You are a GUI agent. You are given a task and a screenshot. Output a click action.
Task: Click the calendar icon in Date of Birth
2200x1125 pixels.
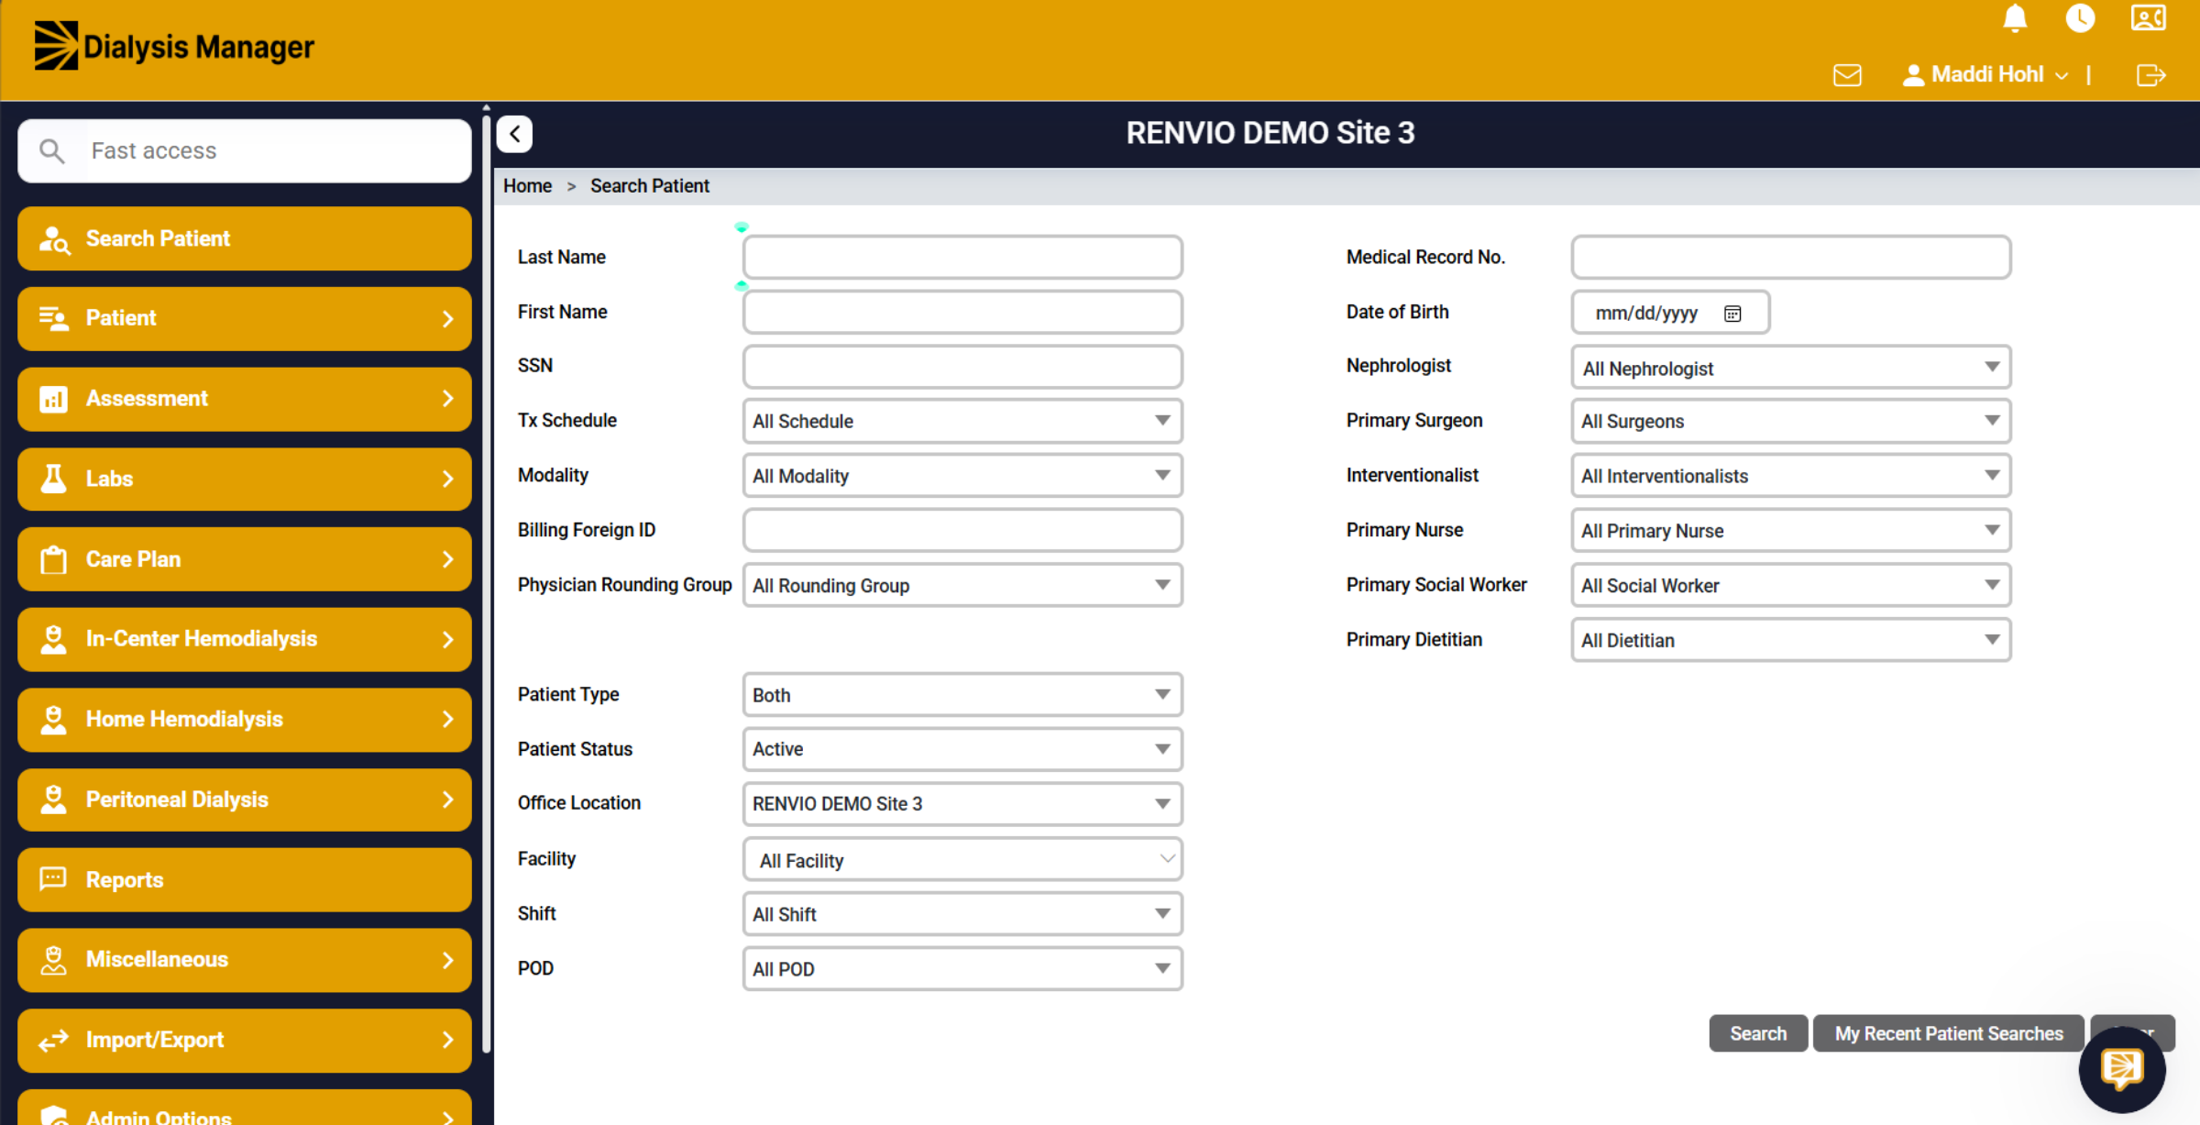click(x=1732, y=314)
